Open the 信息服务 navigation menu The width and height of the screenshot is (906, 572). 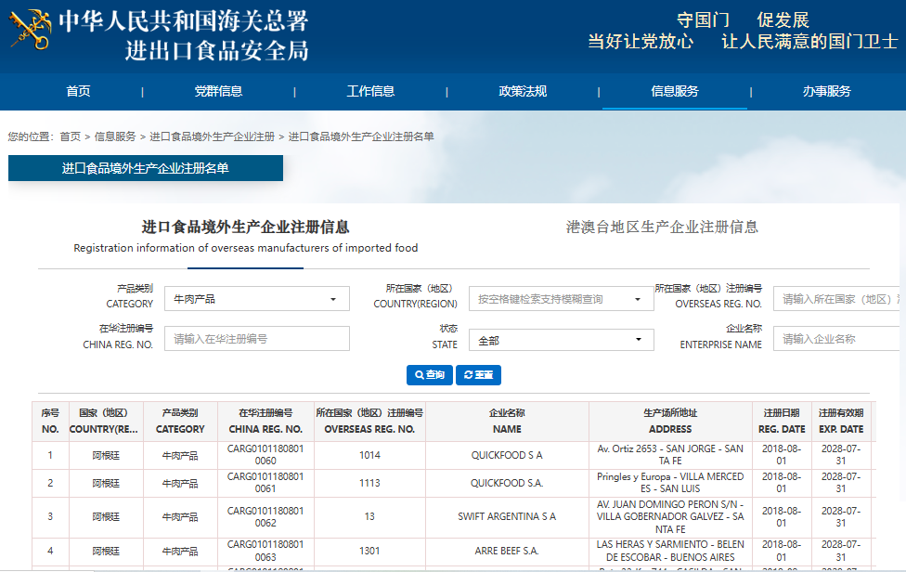click(x=674, y=91)
